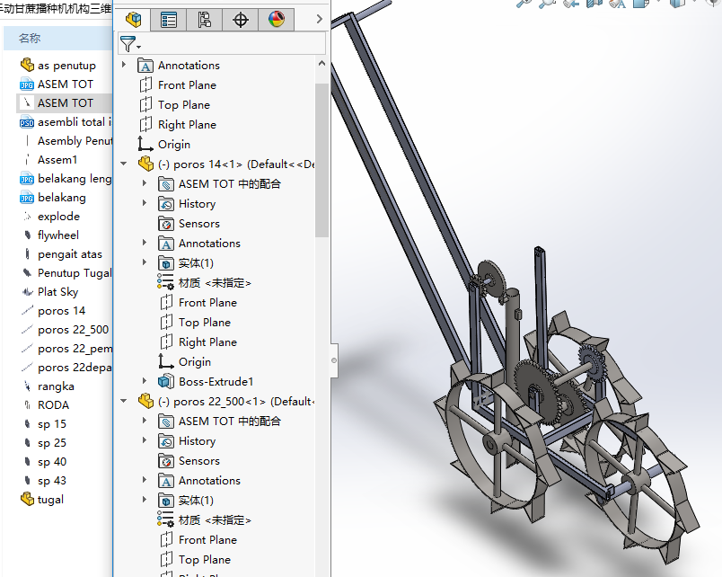Open the ConfigurationManager tab icon
Screen dimensions: 722x577
click(205, 19)
